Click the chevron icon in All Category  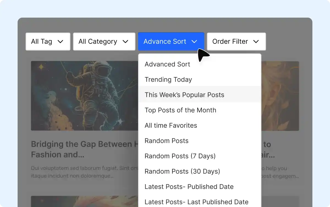(x=125, y=42)
